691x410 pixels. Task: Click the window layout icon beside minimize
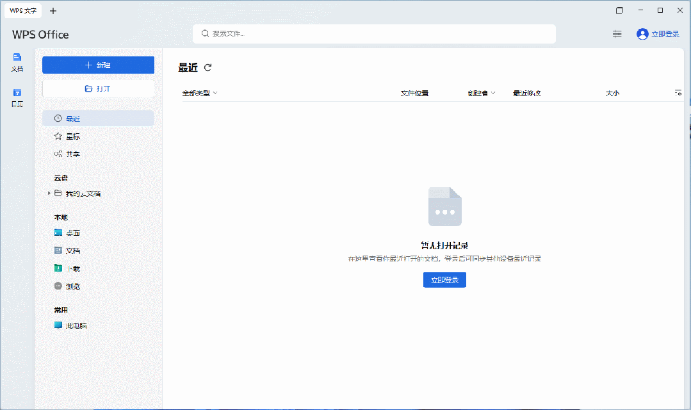[620, 11]
